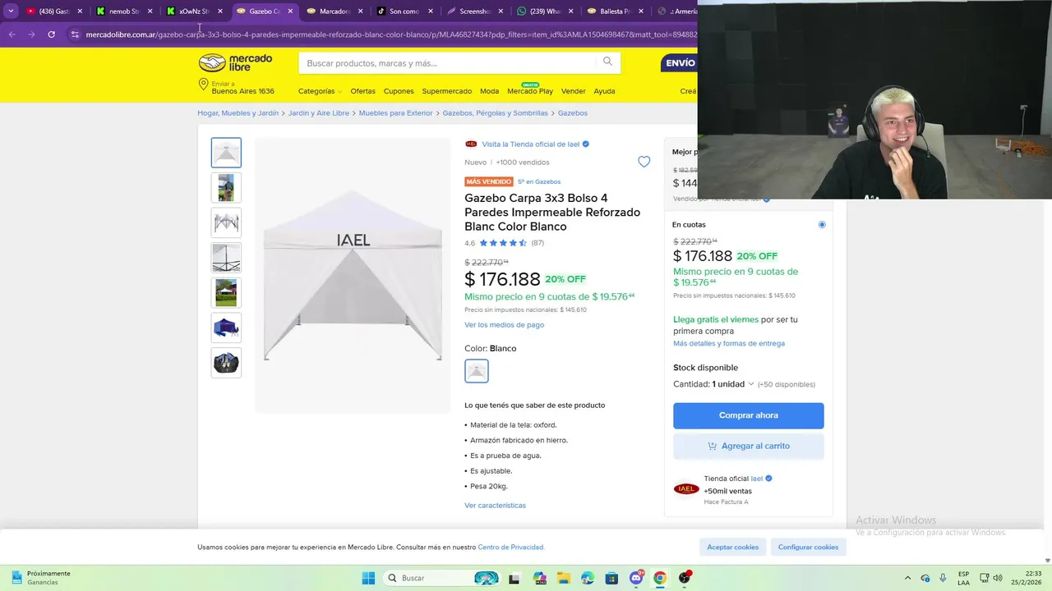The height and width of the screenshot is (591, 1052).
Task: Select the first white gazebo thumbnail
Action: [x=226, y=153]
